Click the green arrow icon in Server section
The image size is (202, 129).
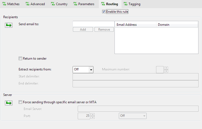tap(9, 103)
